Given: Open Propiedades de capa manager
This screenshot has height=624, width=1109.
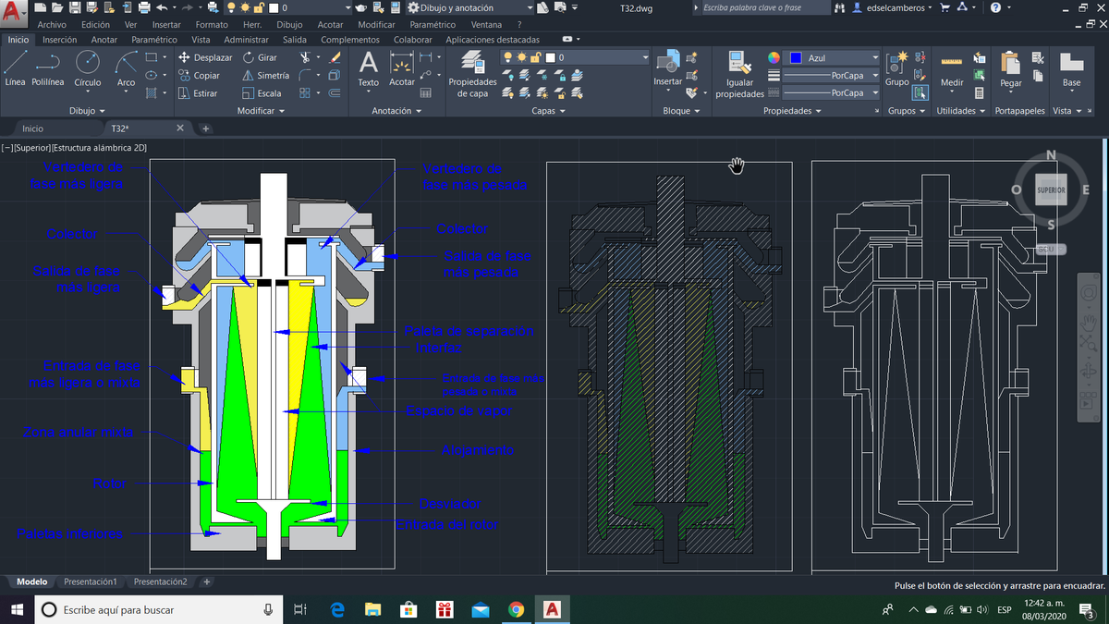Looking at the screenshot, I should [473, 74].
